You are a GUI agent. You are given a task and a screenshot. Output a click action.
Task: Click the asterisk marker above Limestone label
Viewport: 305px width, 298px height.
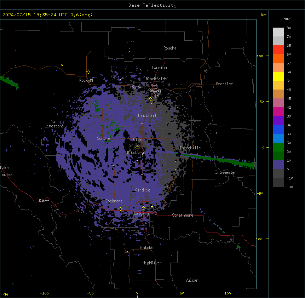54,122
